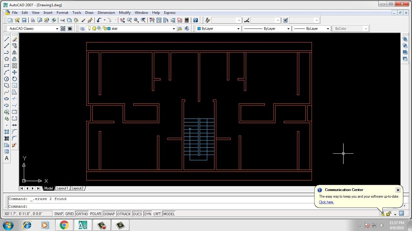Select the Revision Cloud tool
412x231 pixels.
click(6, 86)
